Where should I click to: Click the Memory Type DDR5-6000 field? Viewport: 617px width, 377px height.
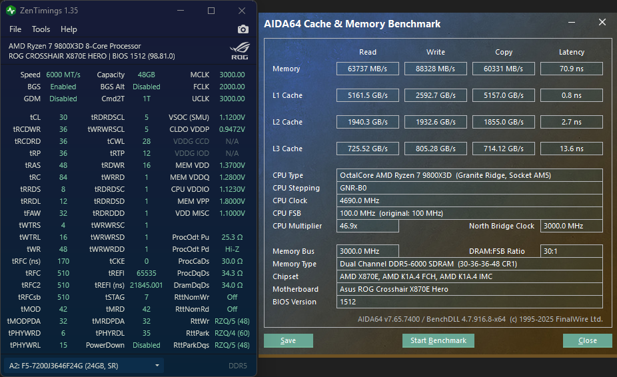coord(470,264)
